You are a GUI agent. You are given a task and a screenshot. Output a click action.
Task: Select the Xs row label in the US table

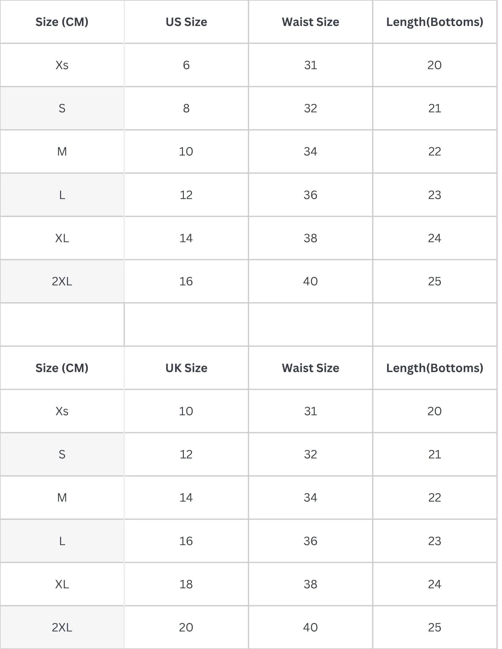62,65
